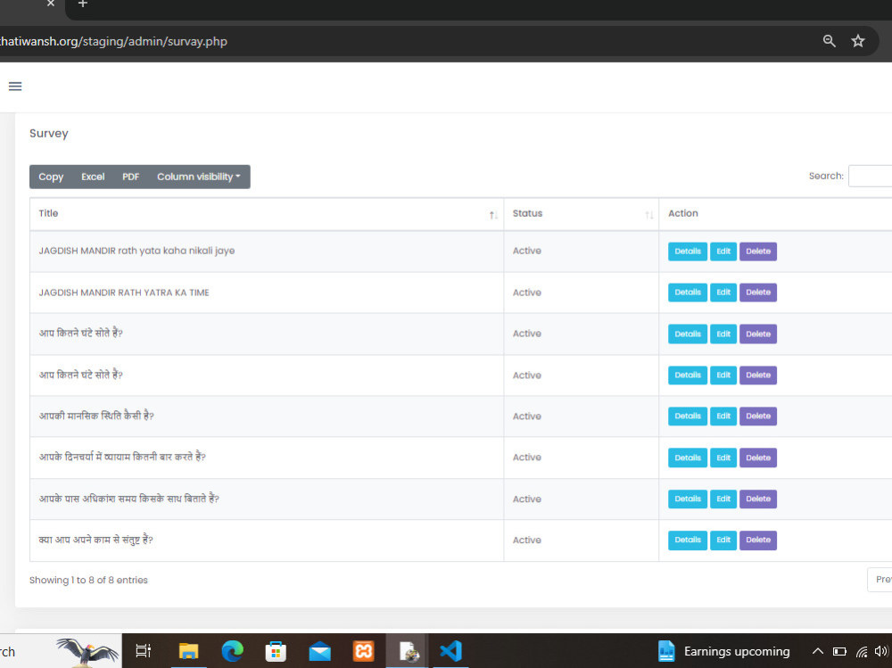Edit the 'rath yata kaha nikali jaye' survey

click(x=723, y=251)
